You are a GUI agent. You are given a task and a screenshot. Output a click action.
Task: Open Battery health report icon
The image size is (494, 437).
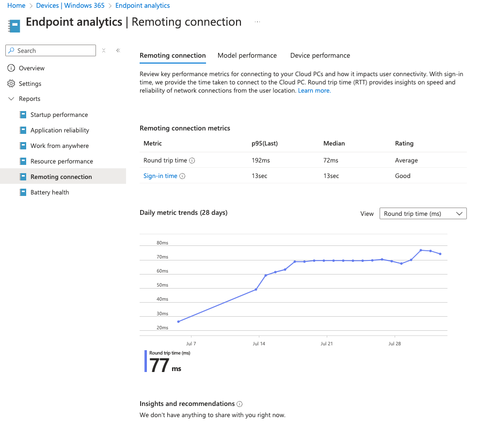click(22, 193)
